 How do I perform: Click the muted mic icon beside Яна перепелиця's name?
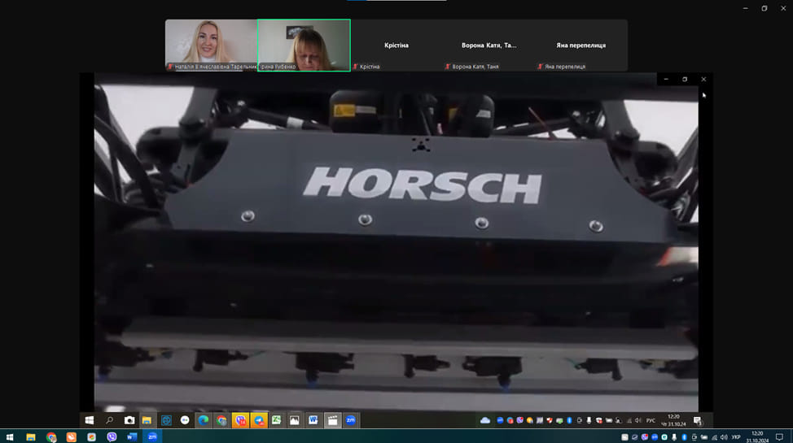pos(540,67)
